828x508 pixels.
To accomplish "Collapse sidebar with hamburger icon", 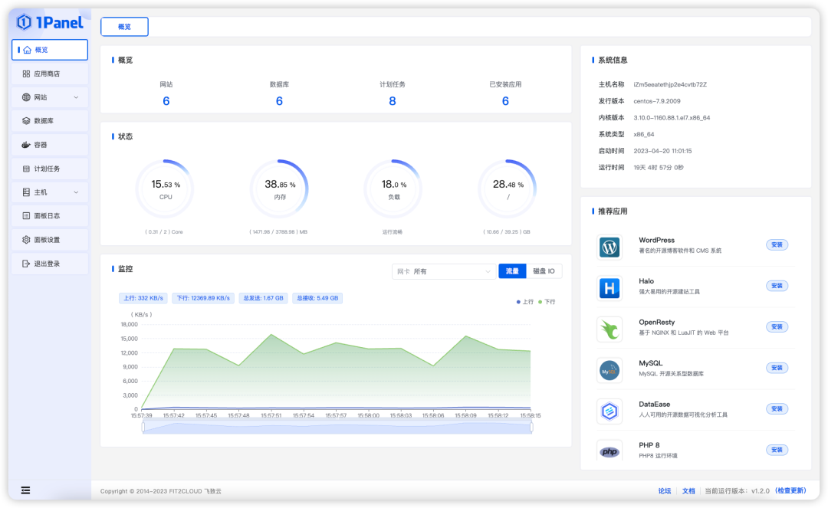I will click(x=25, y=490).
